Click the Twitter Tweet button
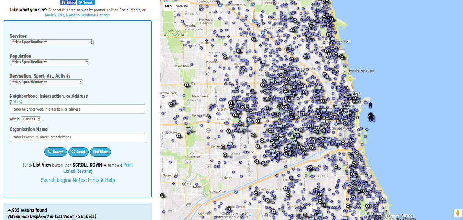 pyautogui.click(x=86, y=2)
